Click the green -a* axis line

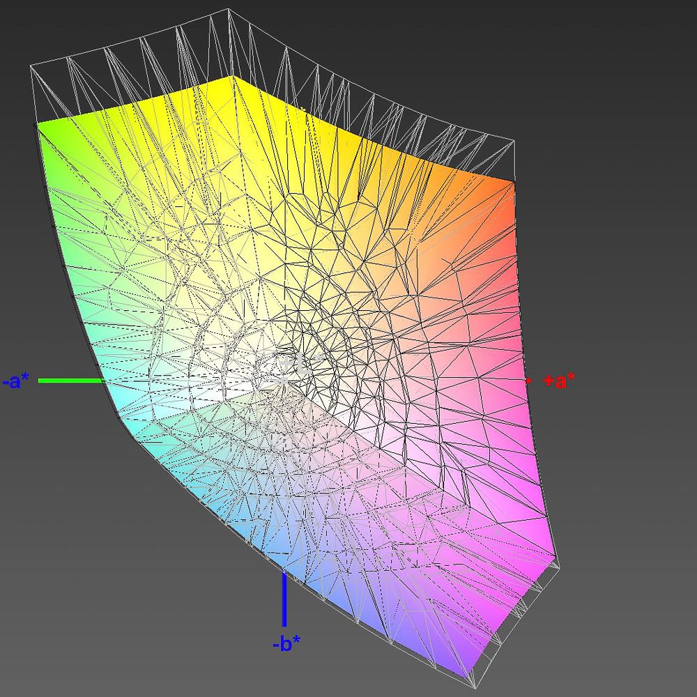pyautogui.click(x=71, y=381)
